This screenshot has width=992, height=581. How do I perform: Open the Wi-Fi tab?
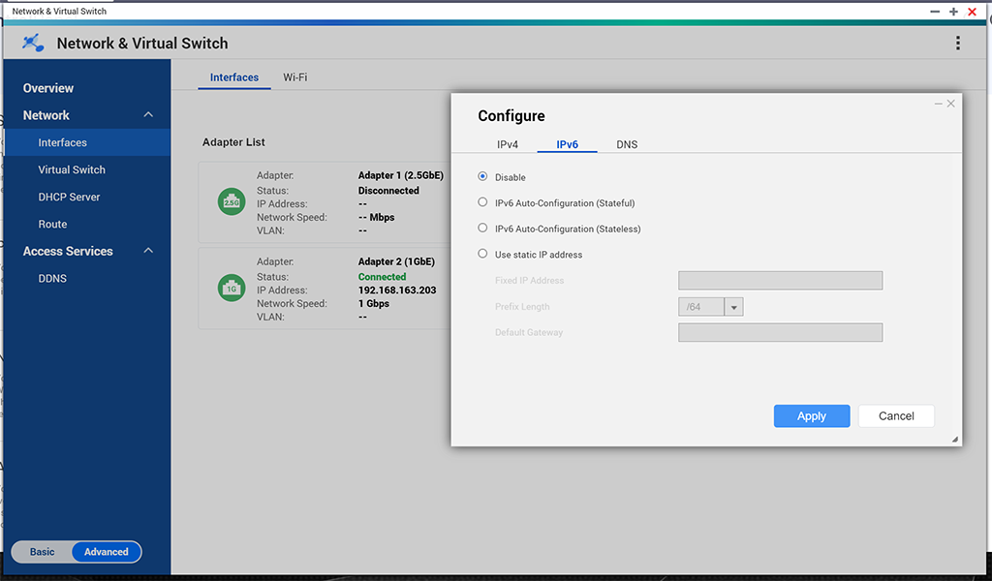point(294,77)
